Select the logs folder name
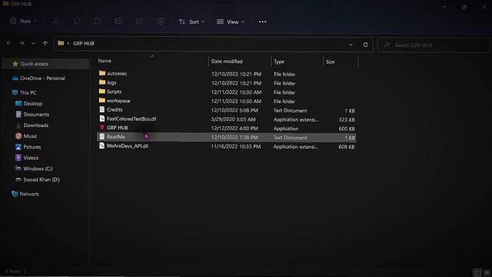Image resolution: width=492 pixels, height=277 pixels. 111,82
